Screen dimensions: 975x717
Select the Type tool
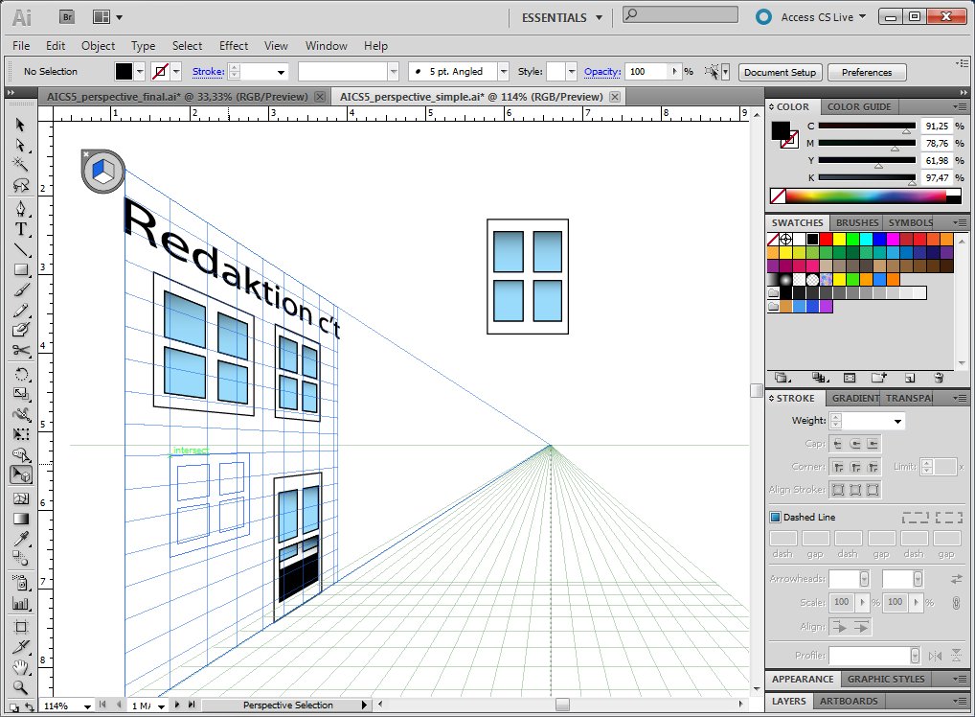point(20,230)
